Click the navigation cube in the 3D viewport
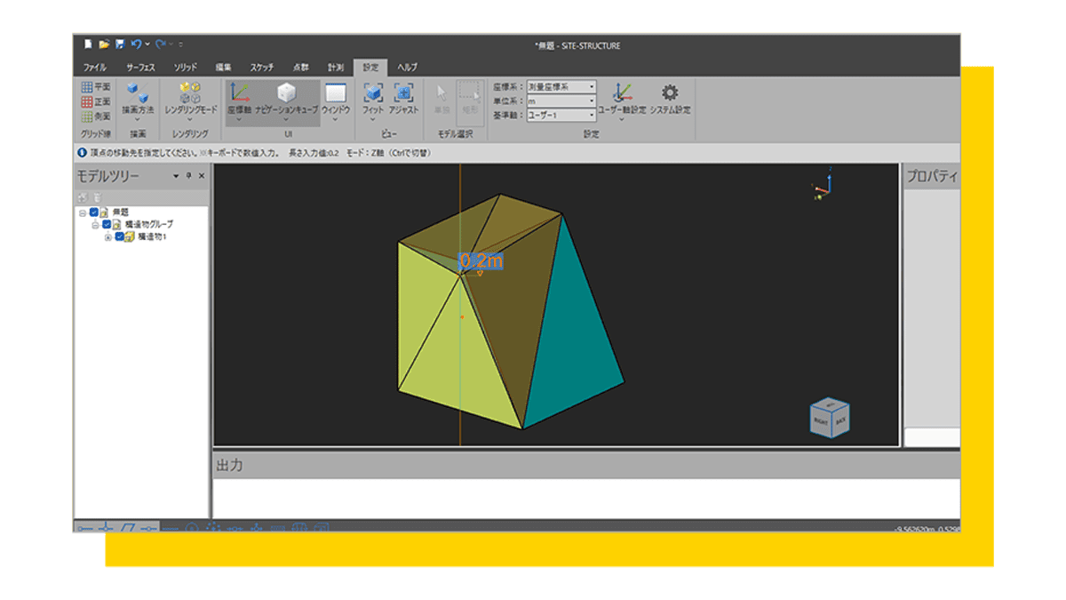Screen dimensions: 1066x600 829,418
